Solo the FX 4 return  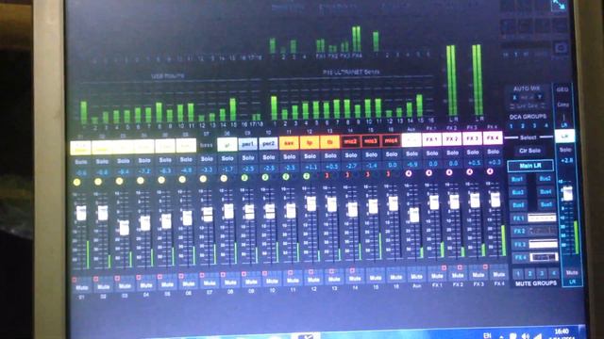coord(494,152)
